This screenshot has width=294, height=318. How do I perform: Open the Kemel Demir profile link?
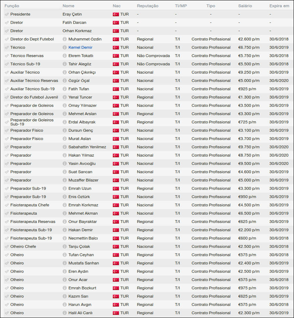pos(80,48)
